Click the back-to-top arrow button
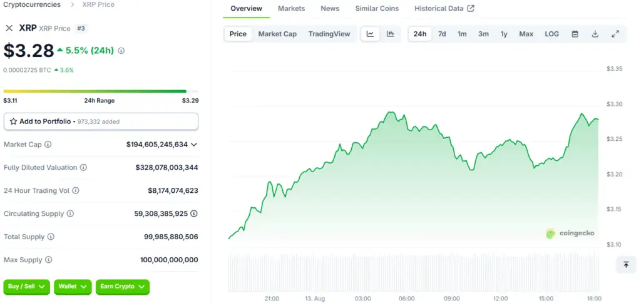Screen dimensions: 641x303 click(626, 265)
